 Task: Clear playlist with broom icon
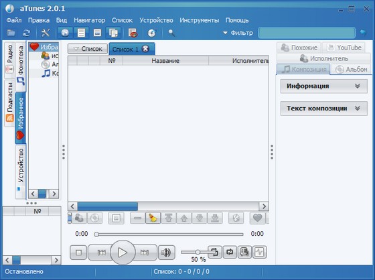[x=153, y=218]
